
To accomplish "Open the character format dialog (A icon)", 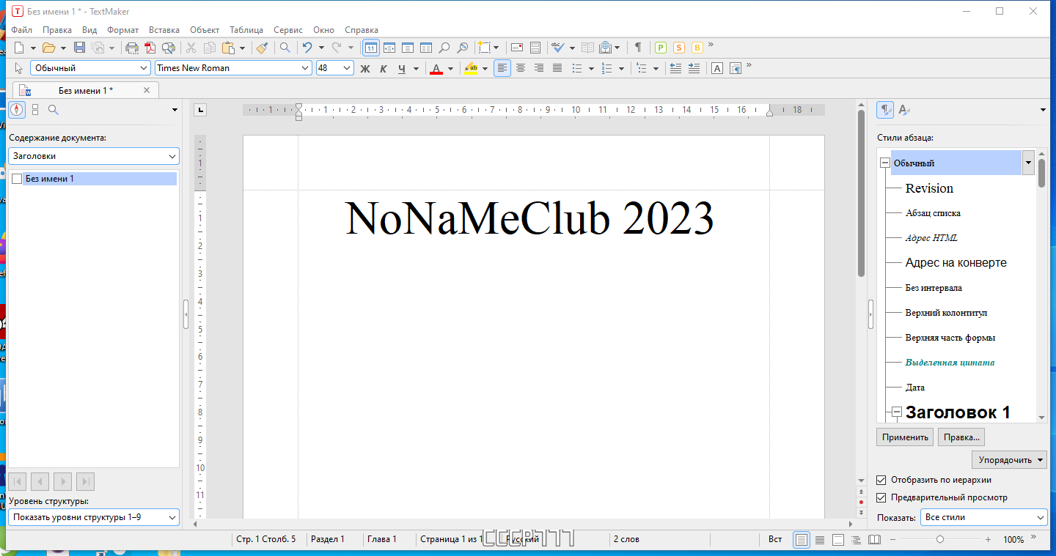I will [x=717, y=68].
